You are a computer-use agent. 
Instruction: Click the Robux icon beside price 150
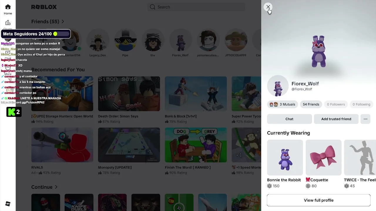[x=269, y=186]
